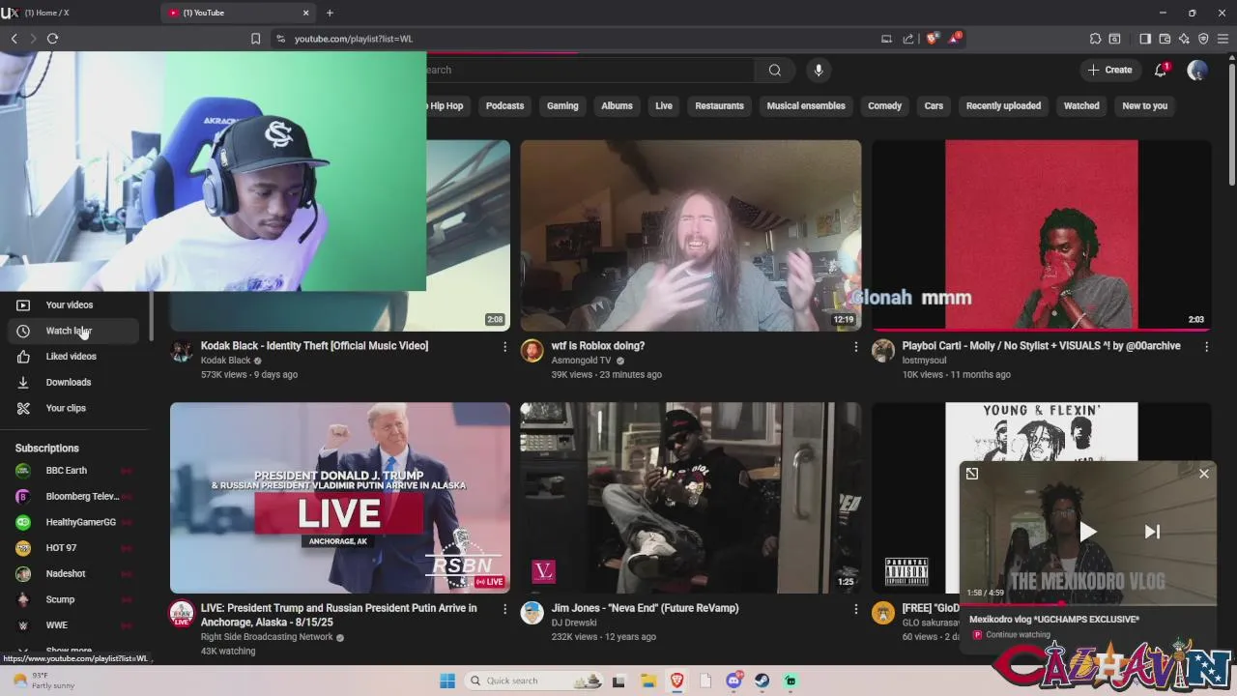Click Continue watching under the miniplayer

1018,635
